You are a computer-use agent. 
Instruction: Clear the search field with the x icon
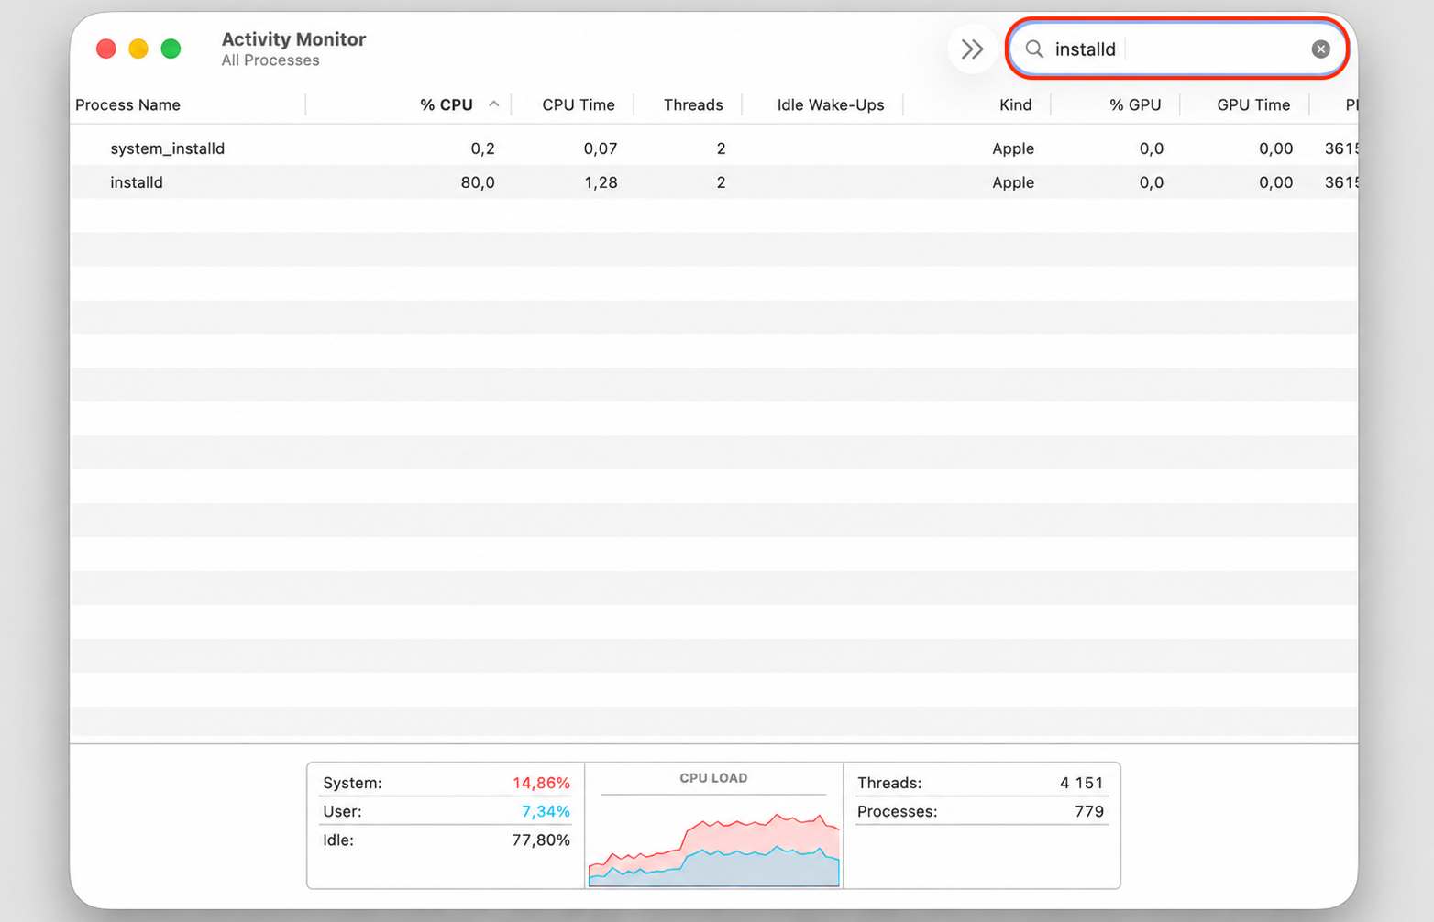click(1320, 49)
